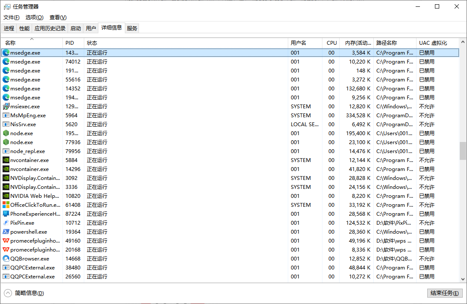467x304 pixels.
Task: Select memory value 195,400 K
Action: coord(358,133)
